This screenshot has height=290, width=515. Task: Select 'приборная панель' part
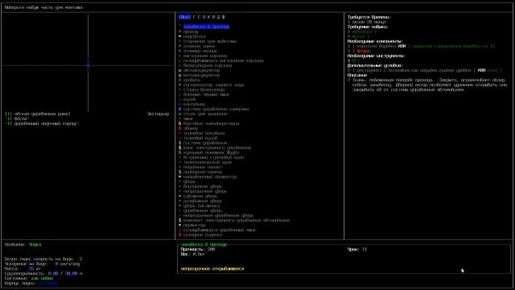203,172
